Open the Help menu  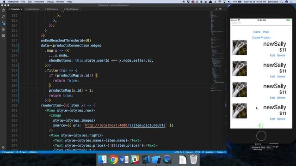coord(69,2)
